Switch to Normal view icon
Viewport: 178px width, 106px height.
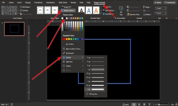pos(134,104)
